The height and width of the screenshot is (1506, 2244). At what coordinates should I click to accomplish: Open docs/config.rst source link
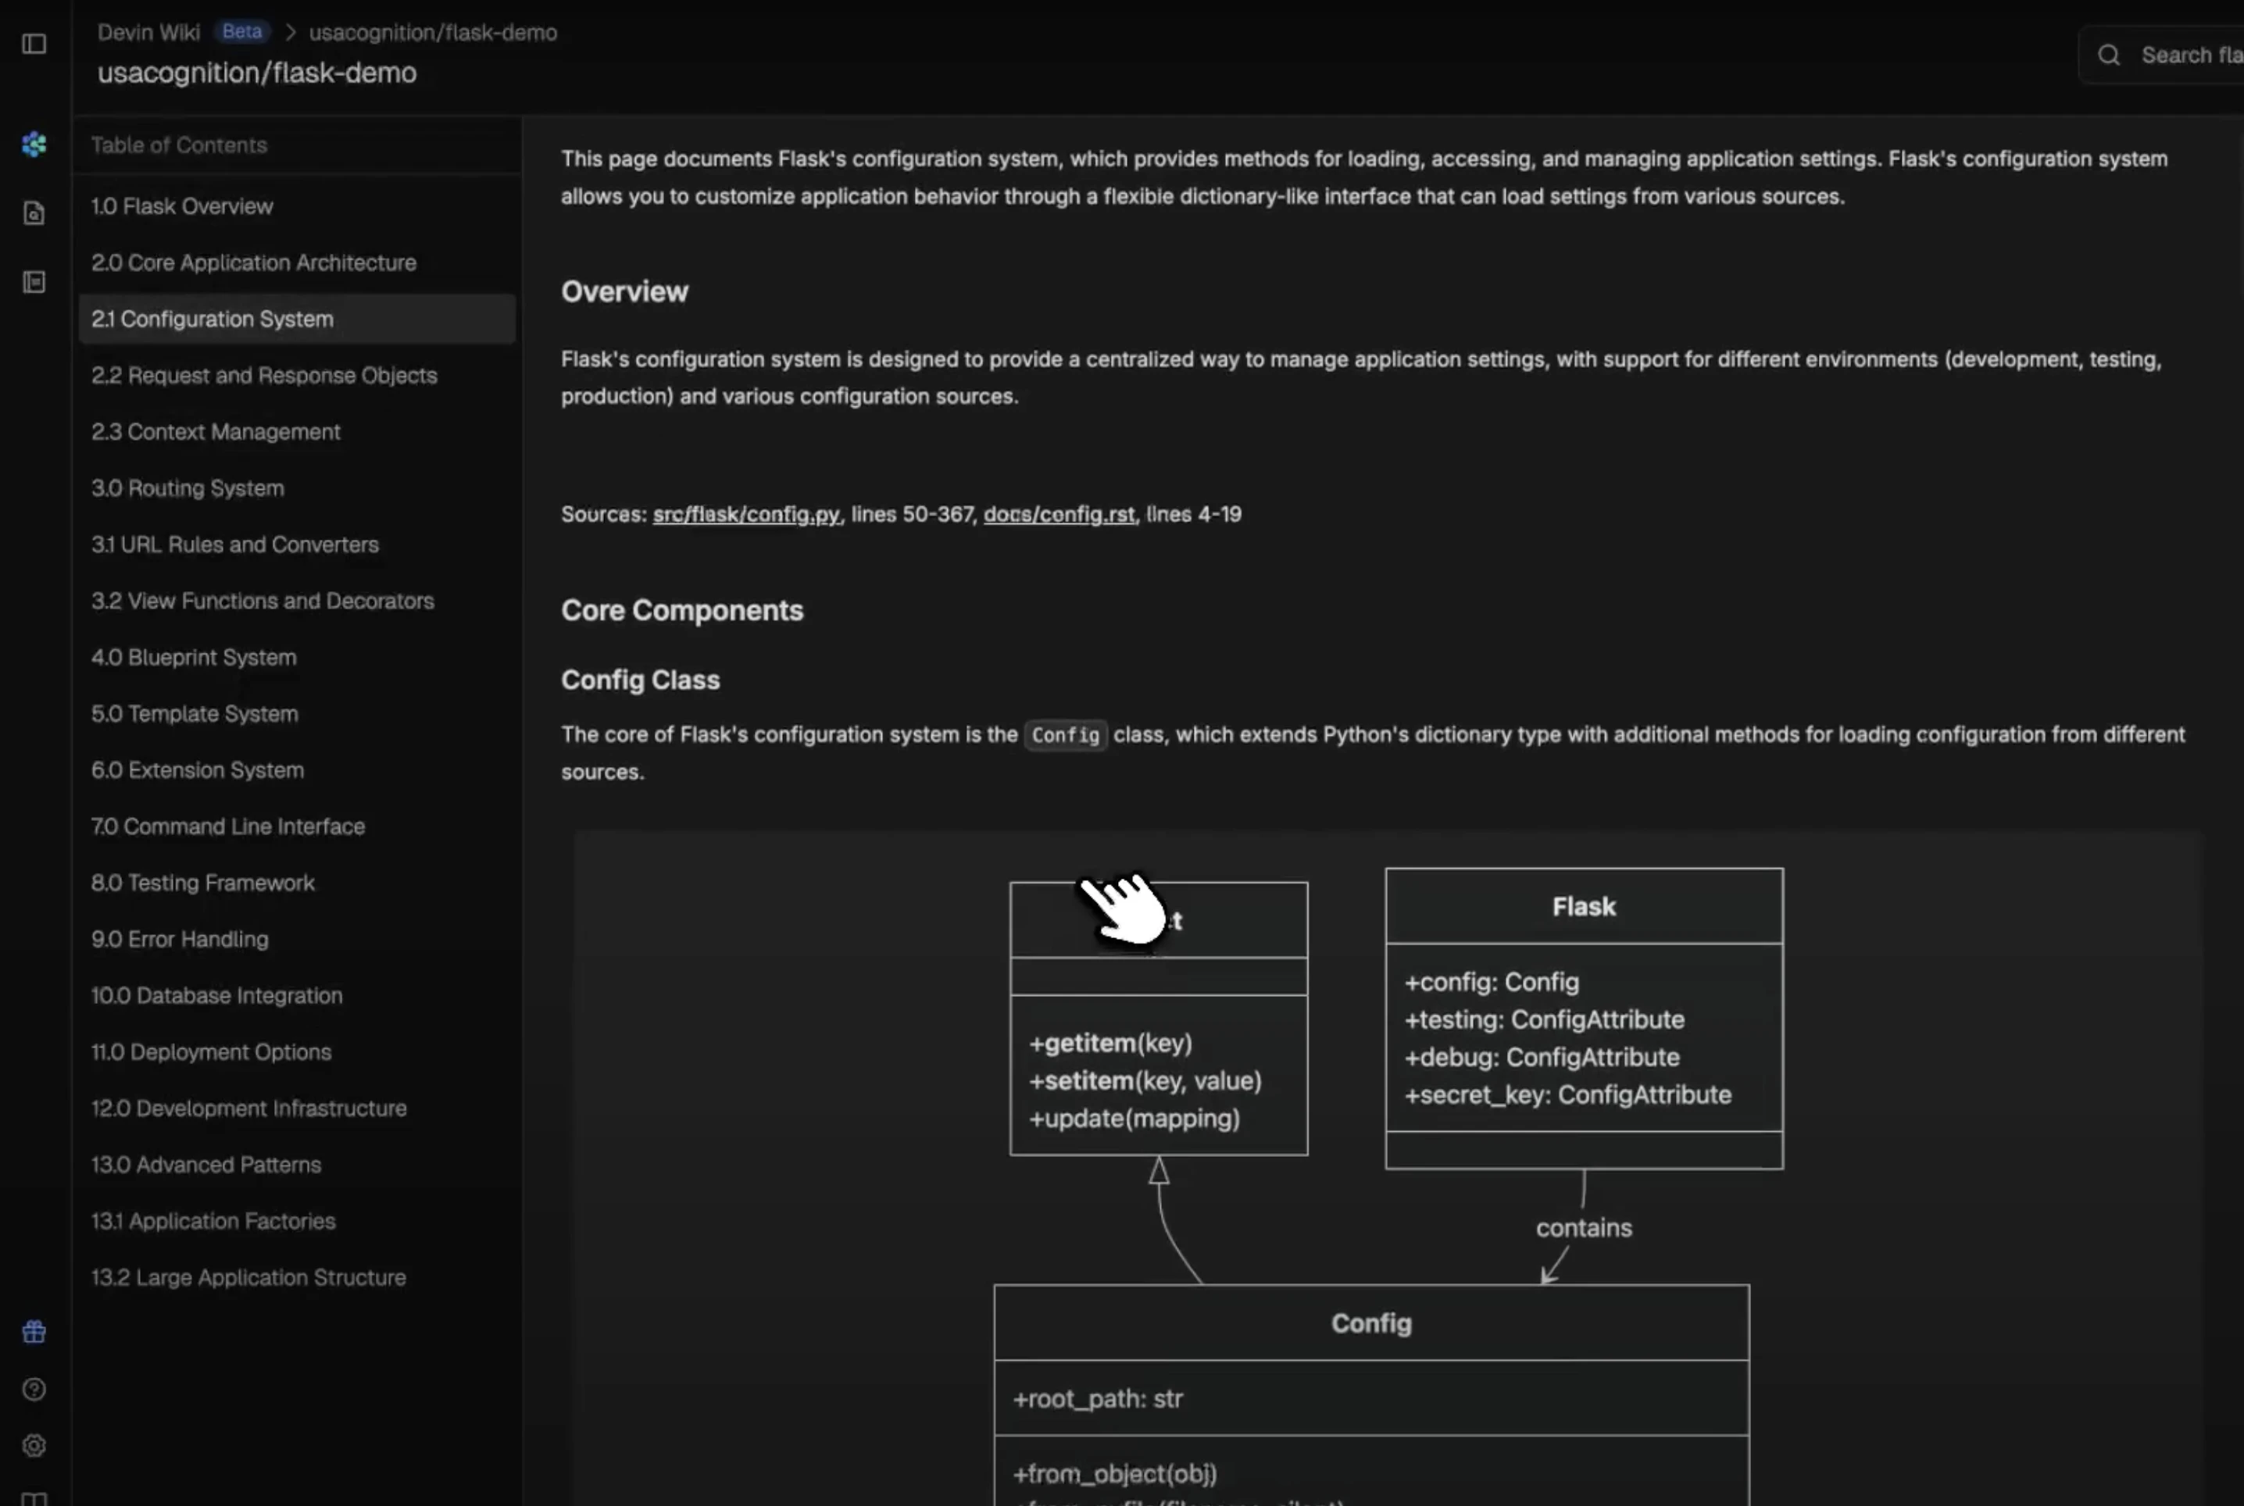[1059, 515]
